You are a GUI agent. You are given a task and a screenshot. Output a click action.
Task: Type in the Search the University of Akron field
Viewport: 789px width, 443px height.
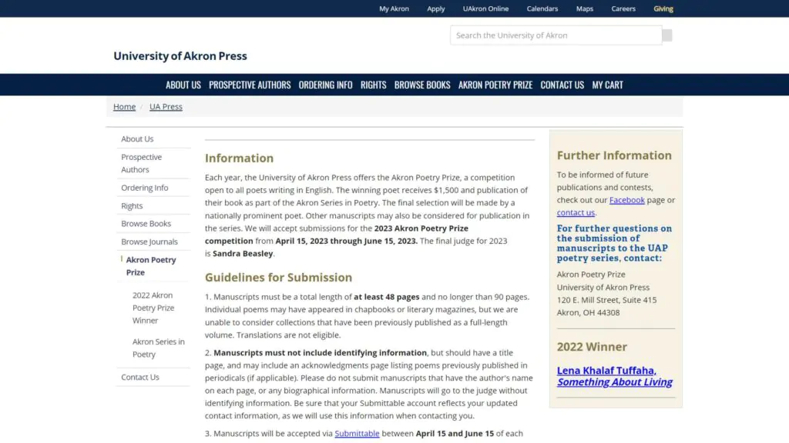(555, 35)
